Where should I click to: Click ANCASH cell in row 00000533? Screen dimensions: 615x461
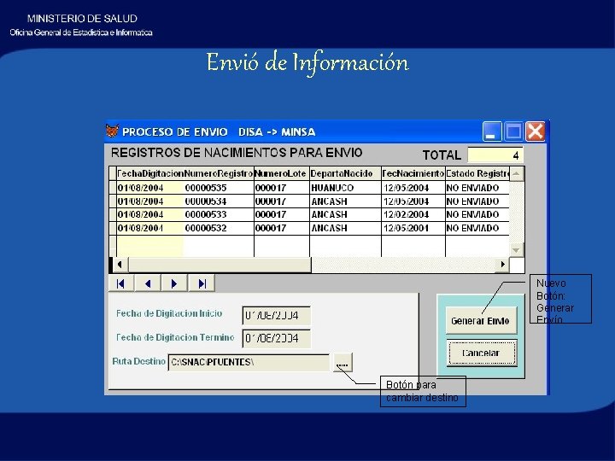coord(345,215)
